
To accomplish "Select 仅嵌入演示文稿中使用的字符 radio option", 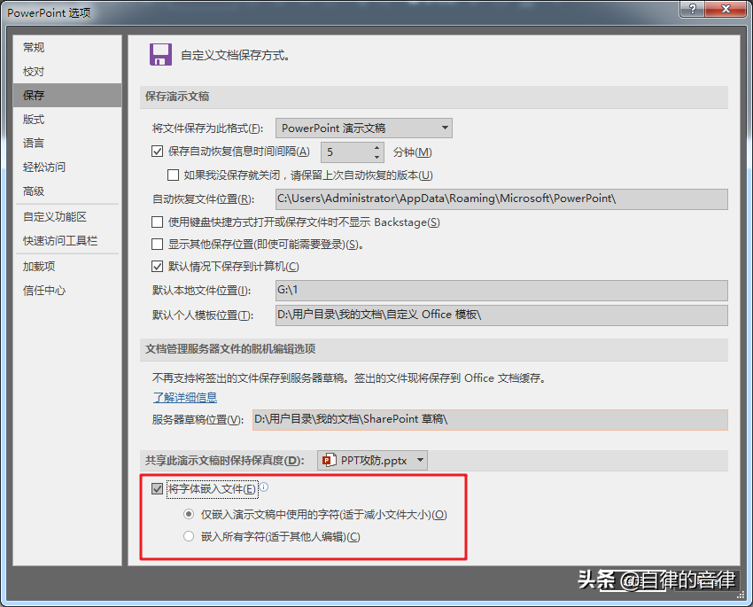I will point(189,514).
